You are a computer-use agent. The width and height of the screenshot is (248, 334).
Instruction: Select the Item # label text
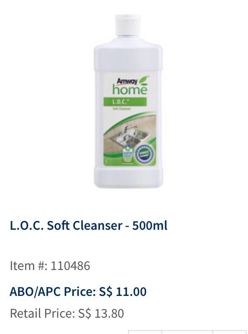coord(29,266)
